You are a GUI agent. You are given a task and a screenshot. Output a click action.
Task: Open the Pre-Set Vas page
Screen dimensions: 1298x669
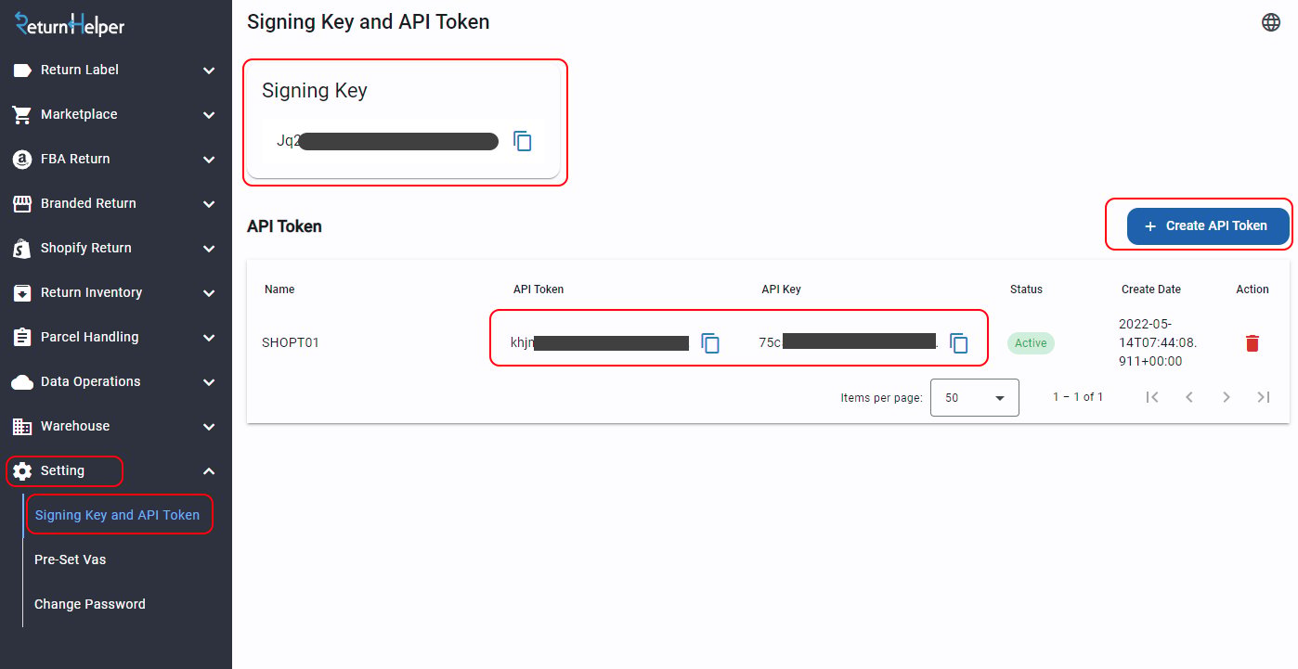(x=71, y=560)
